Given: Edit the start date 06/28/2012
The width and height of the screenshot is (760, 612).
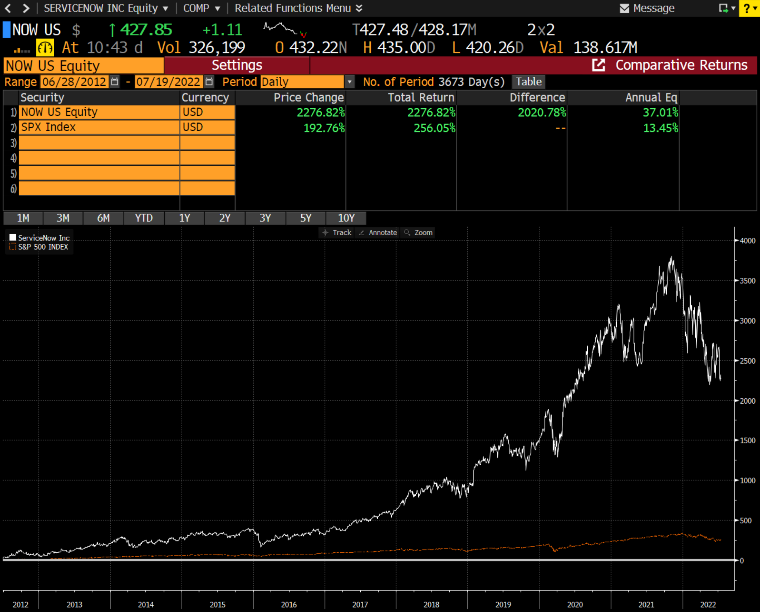Looking at the screenshot, I should click(x=75, y=82).
